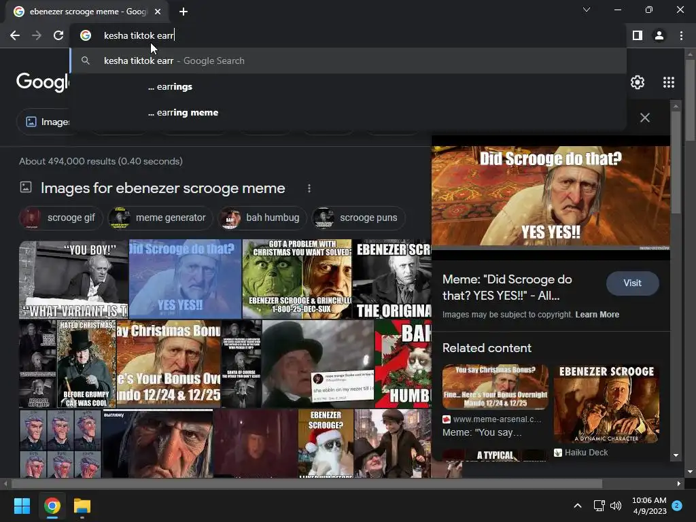The image size is (696, 522).
Task: Open File Explorer from the taskbar
Action: tap(82, 506)
